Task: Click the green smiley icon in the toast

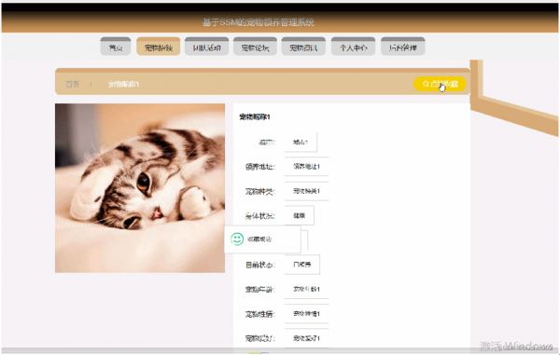Action: (x=237, y=239)
